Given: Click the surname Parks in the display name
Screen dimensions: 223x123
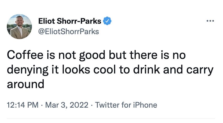Looking at the screenshot, I should click(x=92, y=21).
